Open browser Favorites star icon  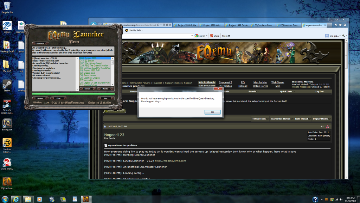tap(340, 25)
